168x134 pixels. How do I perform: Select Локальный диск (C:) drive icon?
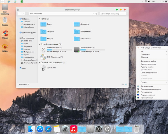click(x=43, y=50)
